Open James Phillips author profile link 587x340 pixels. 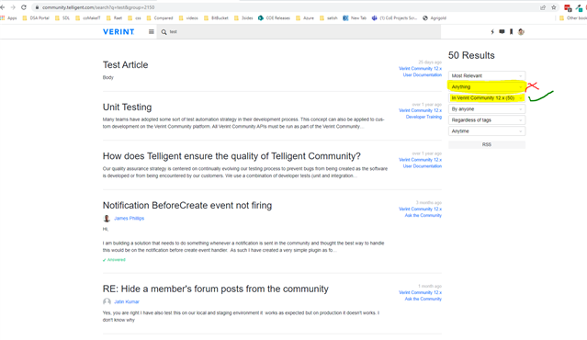(x=130, y=219)
